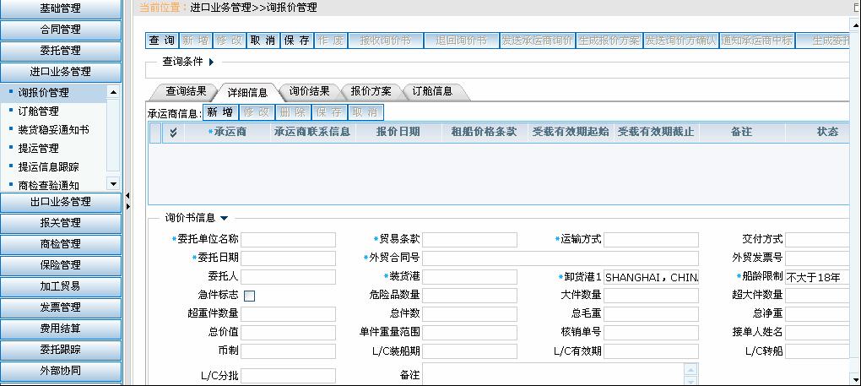Click into the 委托日期 input field
Image resolution: width=861 pixels, height=386 pixels.
289,258
